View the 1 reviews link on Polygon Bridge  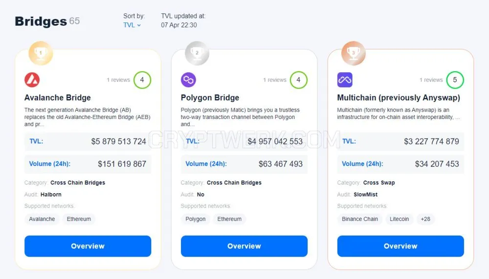pos(275,80)
